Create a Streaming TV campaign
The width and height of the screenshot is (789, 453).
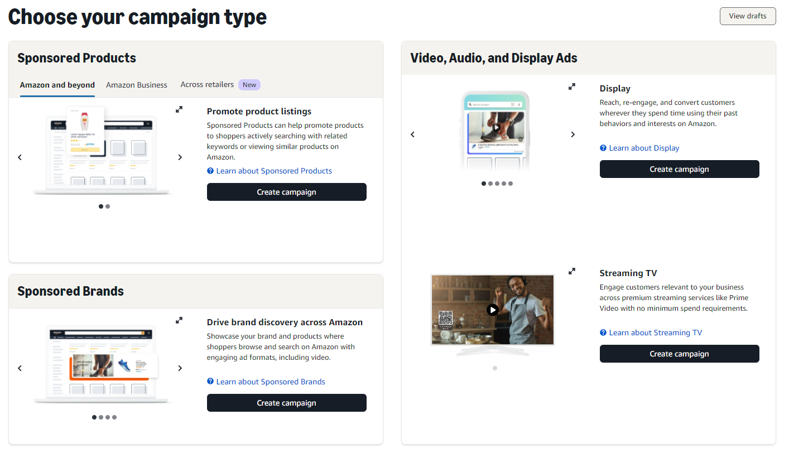pos(679,354)
